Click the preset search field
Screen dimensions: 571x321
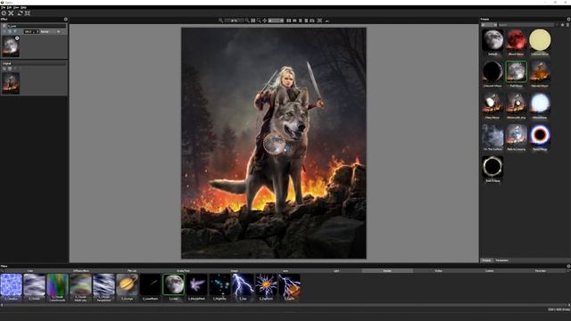525,25
